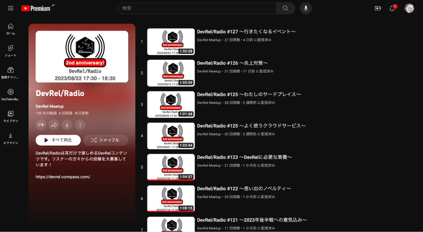The height and width of the screenshot is (232, 423).
Task: Open title #125 ～わたしのサードプレイス～
Action: coord(249,94)
